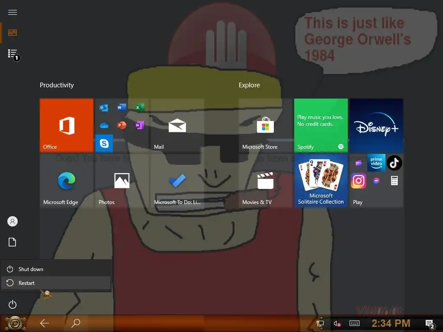Image resolution: width=443 pixels, height=332 pixels.
Task: Open the Disney+ tile
Action: 376,125
